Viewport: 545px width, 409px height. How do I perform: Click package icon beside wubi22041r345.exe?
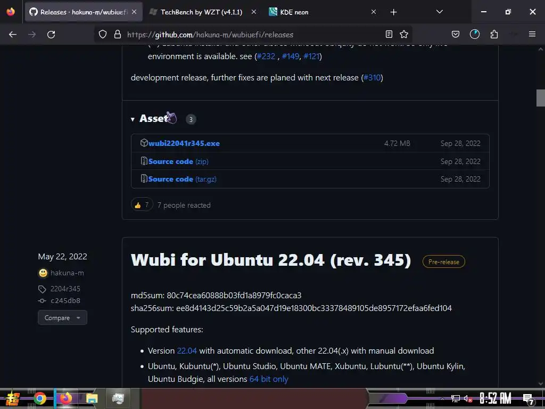[144, 143]
